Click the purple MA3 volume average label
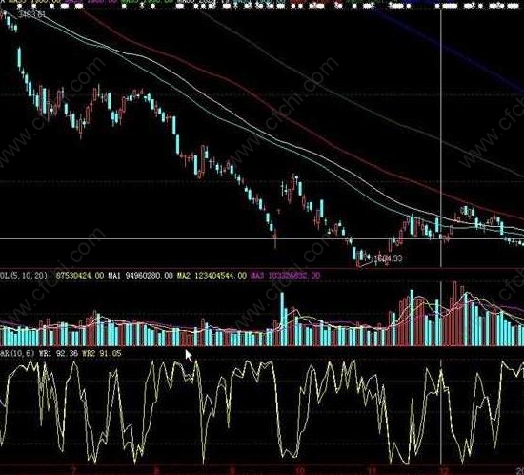The height and width of the screenshot is (475, 524). point(285,276)
